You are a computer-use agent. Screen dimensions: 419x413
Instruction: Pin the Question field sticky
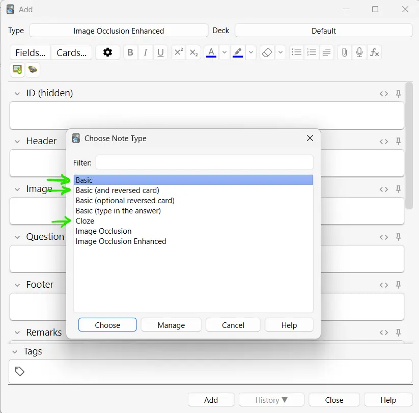pyautogui.click(x=398, y=237)
